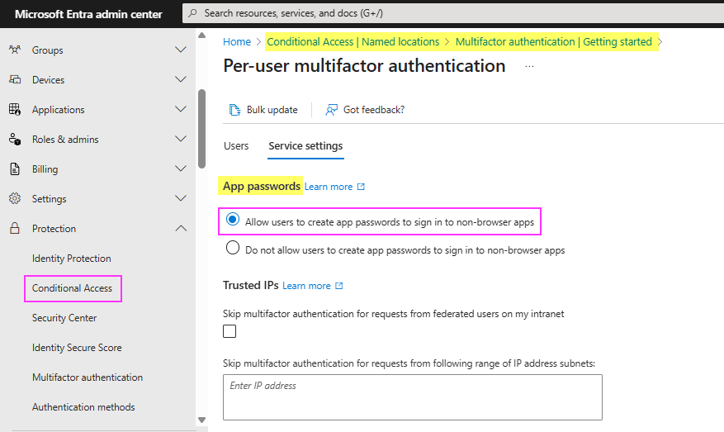Expand the Roles & admins chevron

[x=181, y=139]
